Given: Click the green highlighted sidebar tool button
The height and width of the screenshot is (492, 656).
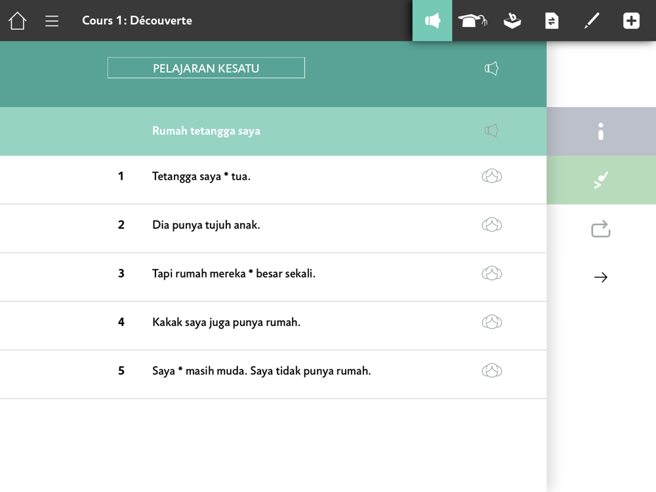Looking at the screenshot, I should pyautogui.click(x=601, y=180).
